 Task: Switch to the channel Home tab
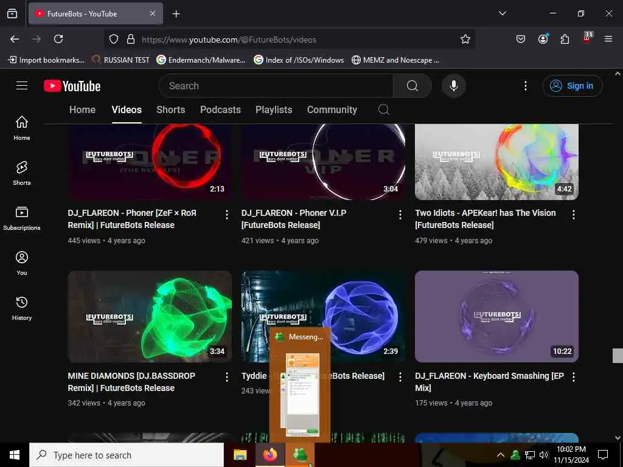tap(82, 109)
